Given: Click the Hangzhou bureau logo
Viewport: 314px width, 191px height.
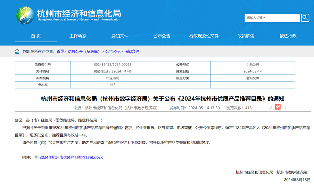Looking at the screenshot, I should point(25,15).
